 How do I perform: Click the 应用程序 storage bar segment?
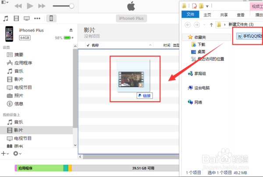click(40, 168)
